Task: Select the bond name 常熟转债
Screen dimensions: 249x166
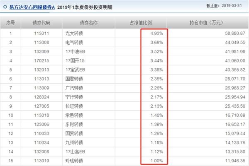Action: tap(74, 115)
